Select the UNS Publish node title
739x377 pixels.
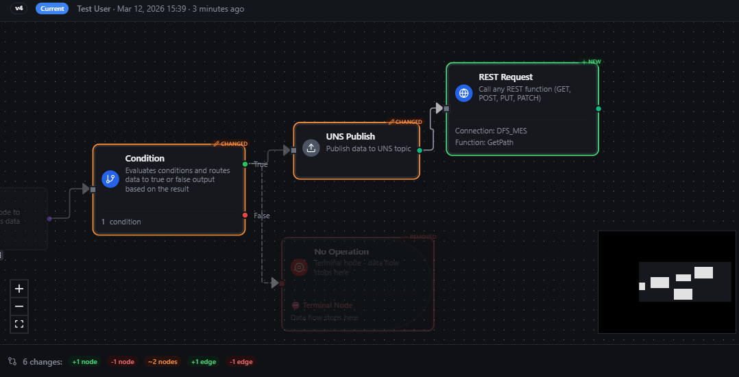[x=350, y=136]
